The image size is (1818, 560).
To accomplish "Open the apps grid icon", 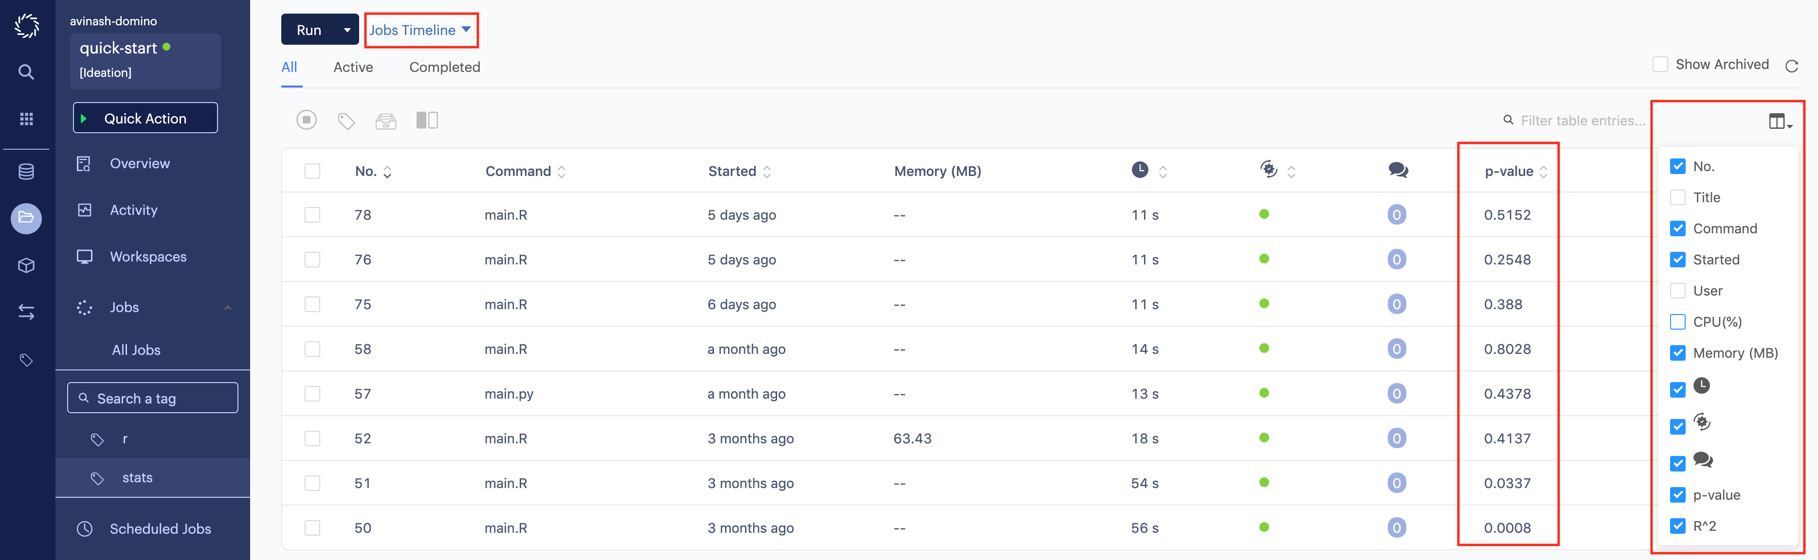I will pyautogui.click(x=26, y=119).
